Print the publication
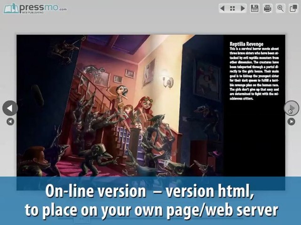Viewport: 301px width, 225px height. (267, 8)
